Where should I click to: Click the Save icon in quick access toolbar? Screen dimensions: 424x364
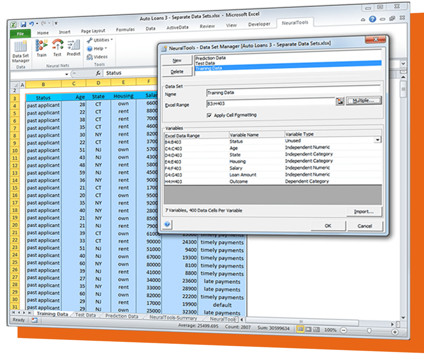23,24
